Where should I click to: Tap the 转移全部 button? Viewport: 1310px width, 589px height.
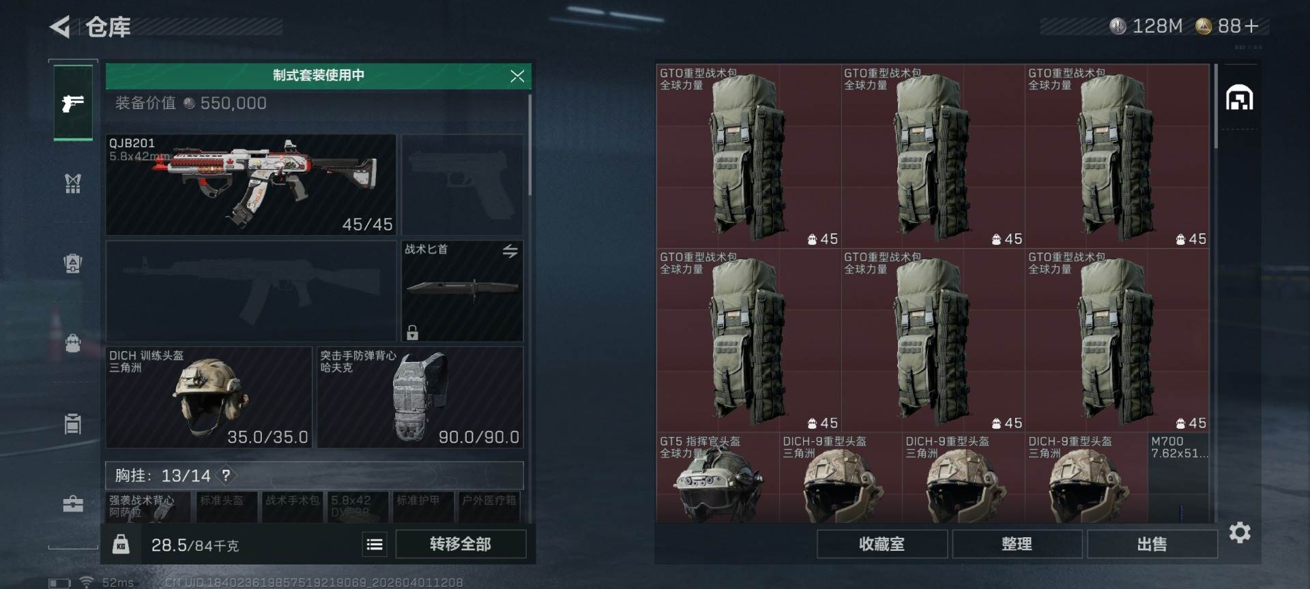pyautogui.click(x=461, y=544)
